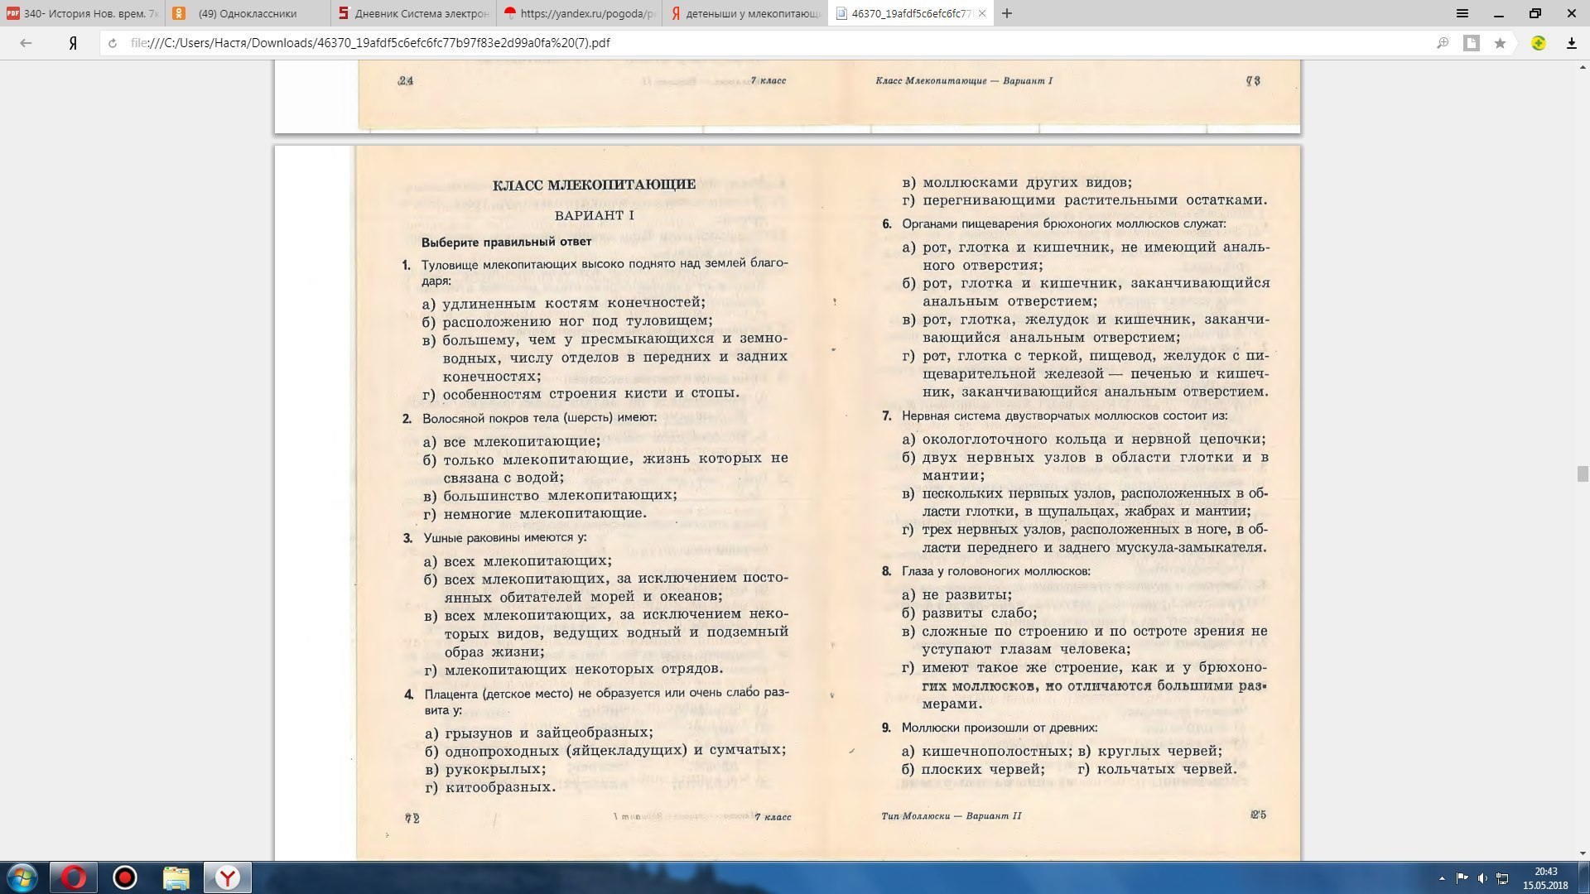Switch to the "детеныши у млекопитающ" tab

[x=745, y=13]
